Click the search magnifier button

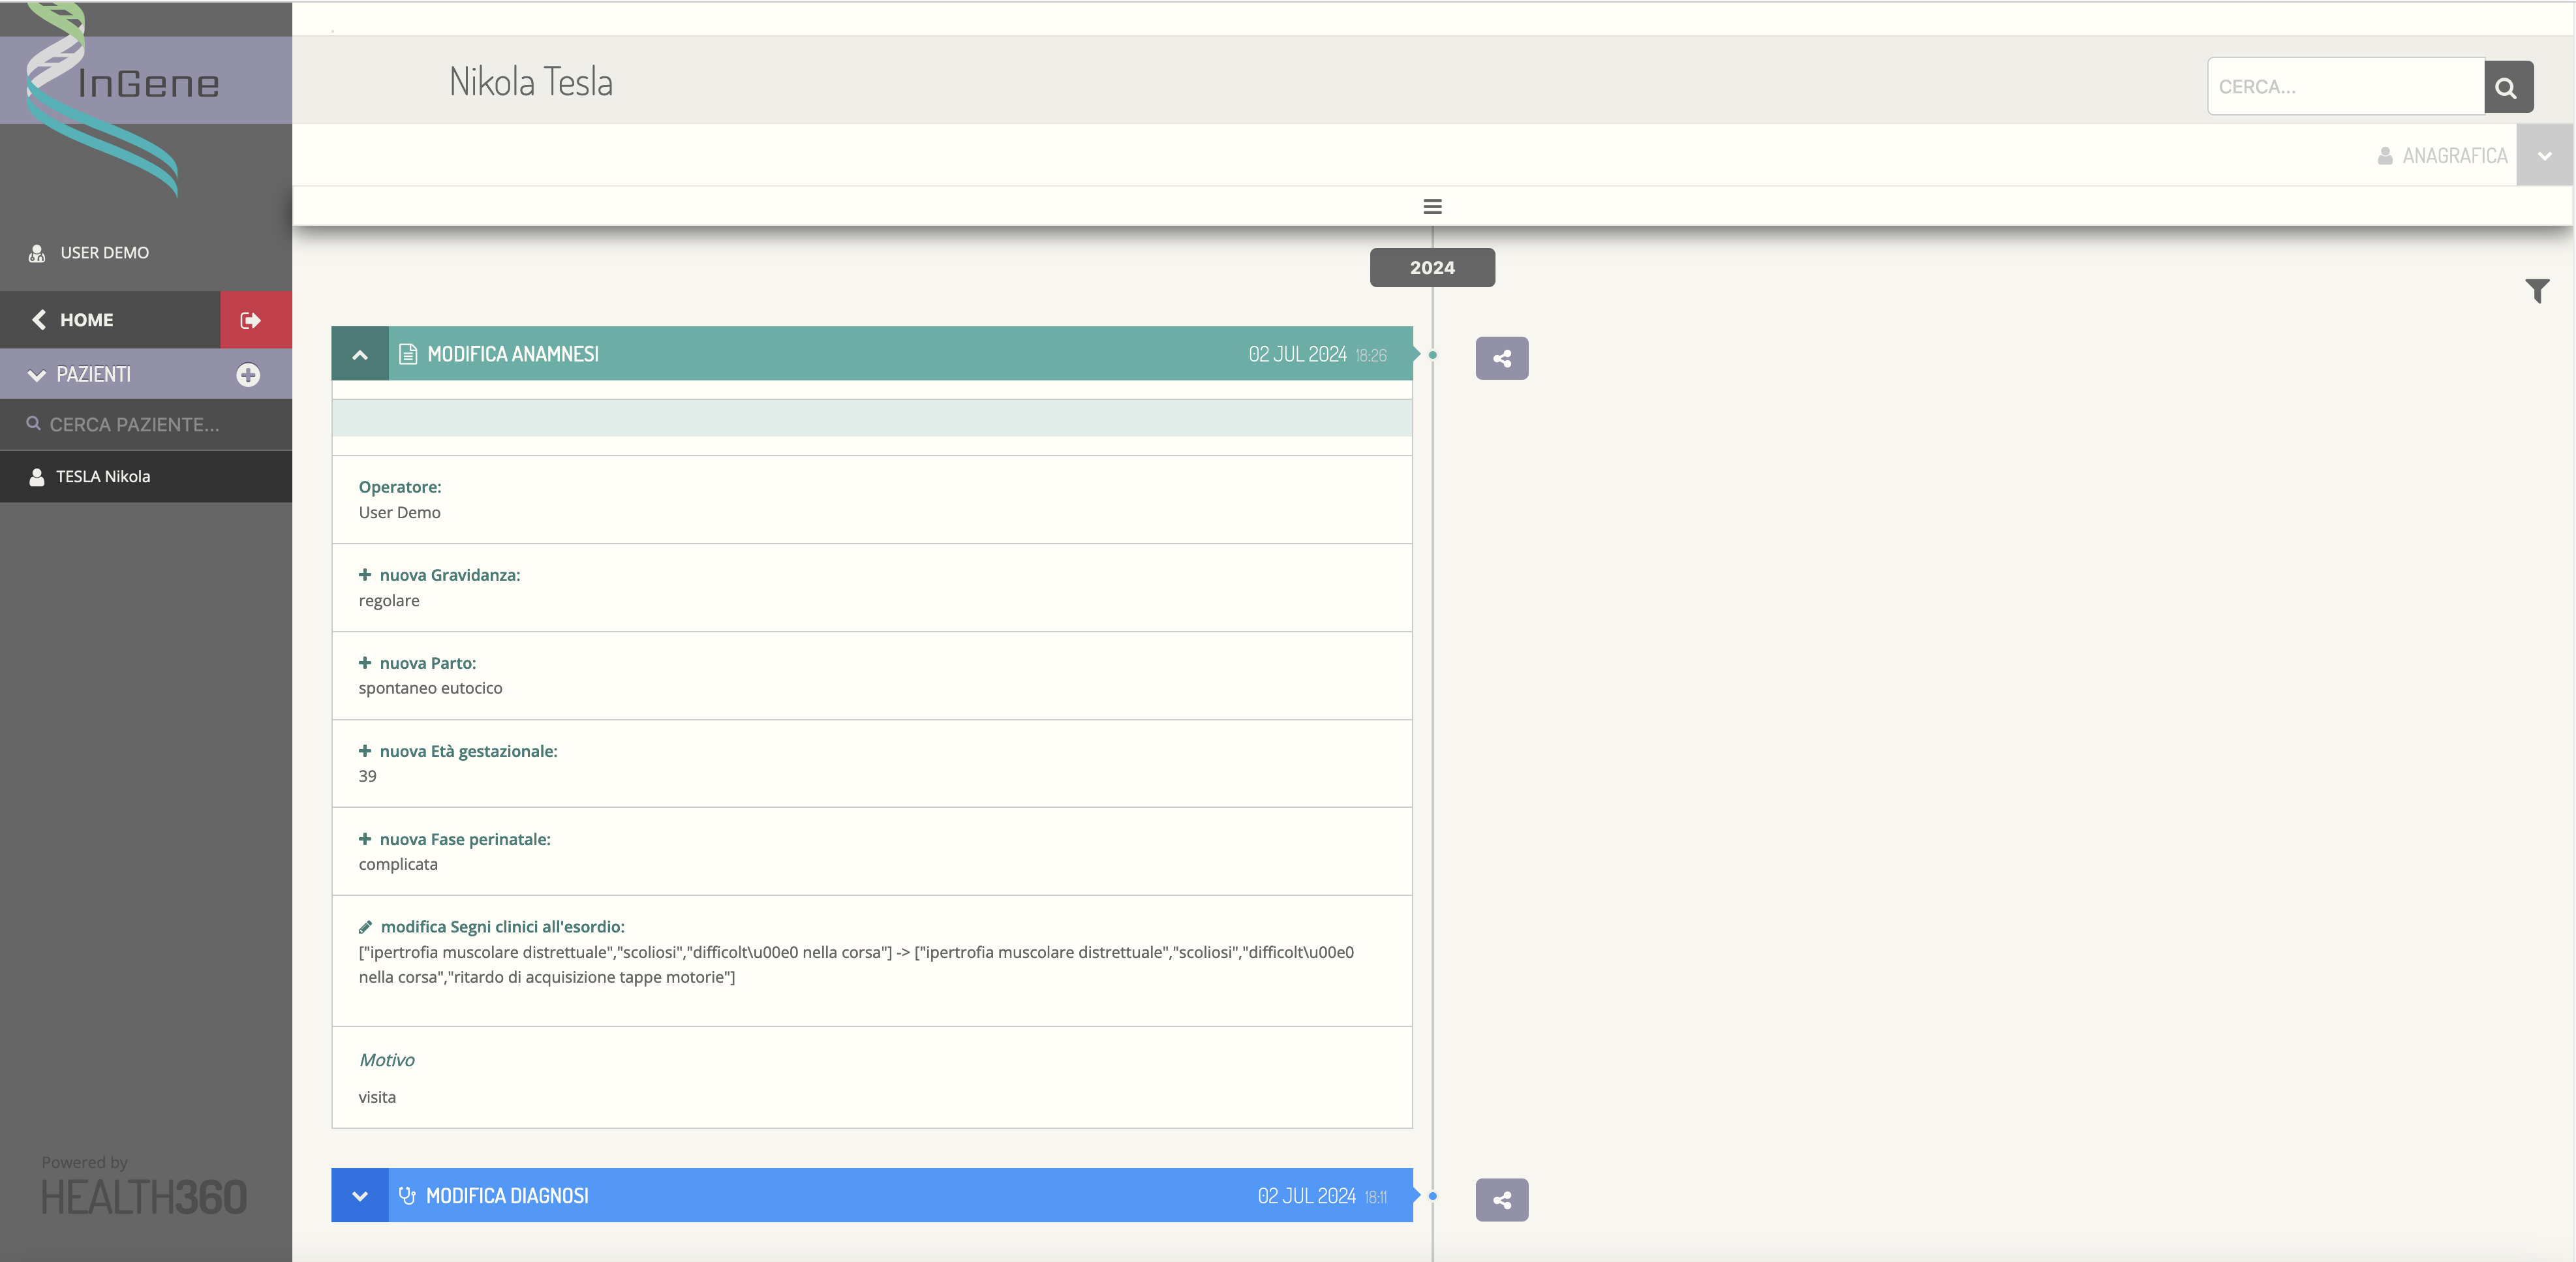(2508, 87)
